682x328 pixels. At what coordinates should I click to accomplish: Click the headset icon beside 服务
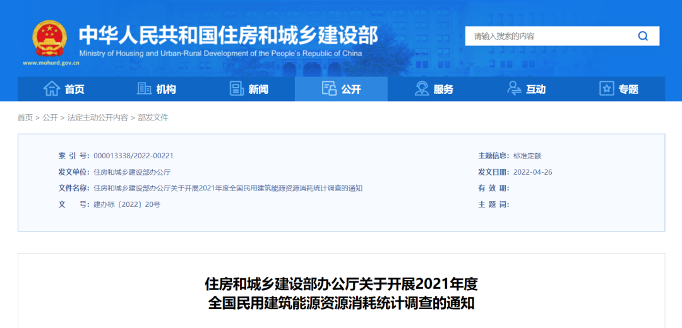421,89
